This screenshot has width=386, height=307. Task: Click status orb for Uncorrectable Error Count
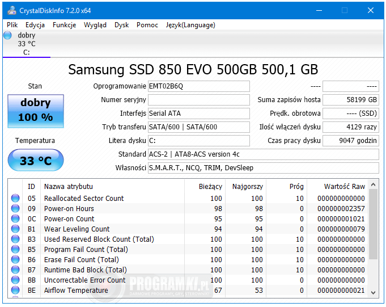pyautogui.click(x=15, y=280)
